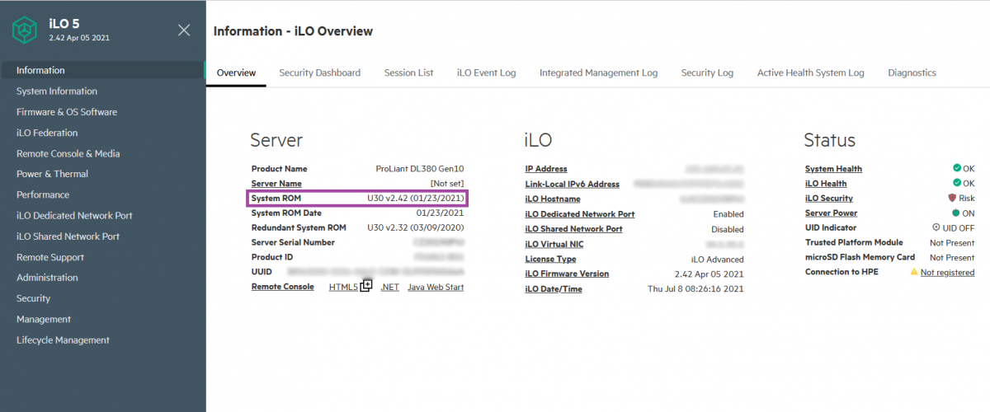Screen dimensions: 990x412
Task: Open Remote Console & Media in sidebar
Action: coord(68,153)
